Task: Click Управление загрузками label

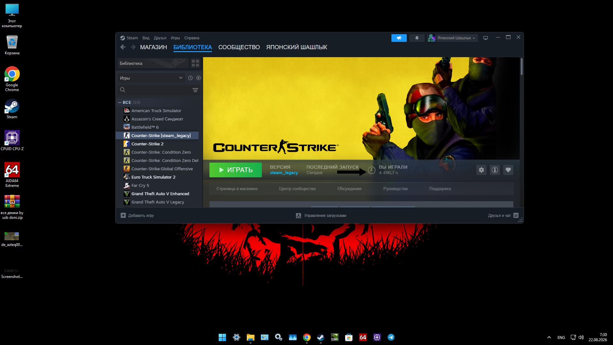Action: pyautogui.click(x=325, y=216)
